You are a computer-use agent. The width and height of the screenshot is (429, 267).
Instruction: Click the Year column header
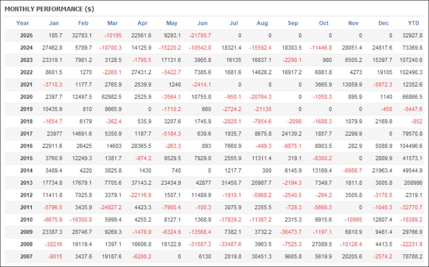(x=23, y=23)
